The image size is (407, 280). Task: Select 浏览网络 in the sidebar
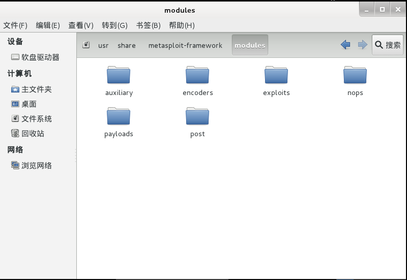(36, 165)
